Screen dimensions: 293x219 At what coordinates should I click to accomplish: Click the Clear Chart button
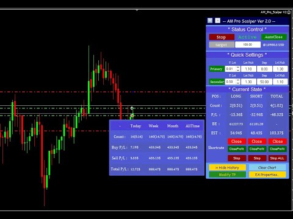267,167
